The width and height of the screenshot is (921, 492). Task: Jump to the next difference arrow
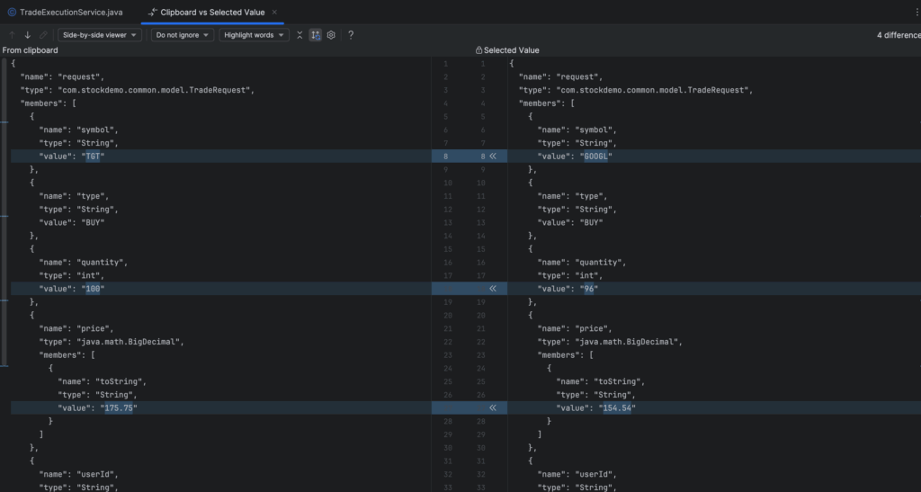(x=28, y=35)
